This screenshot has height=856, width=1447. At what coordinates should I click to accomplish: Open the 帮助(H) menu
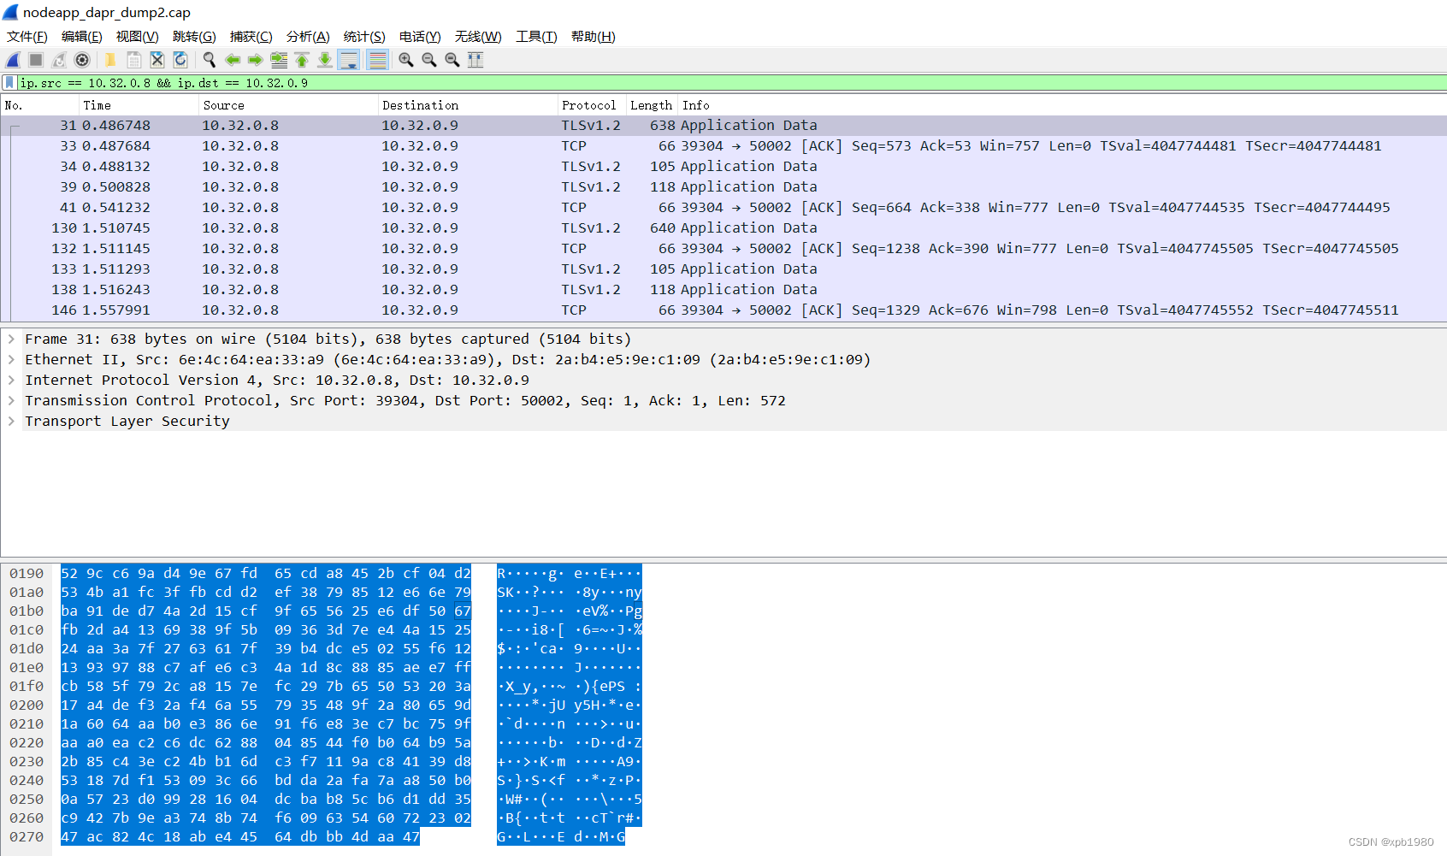pos(593,37)
